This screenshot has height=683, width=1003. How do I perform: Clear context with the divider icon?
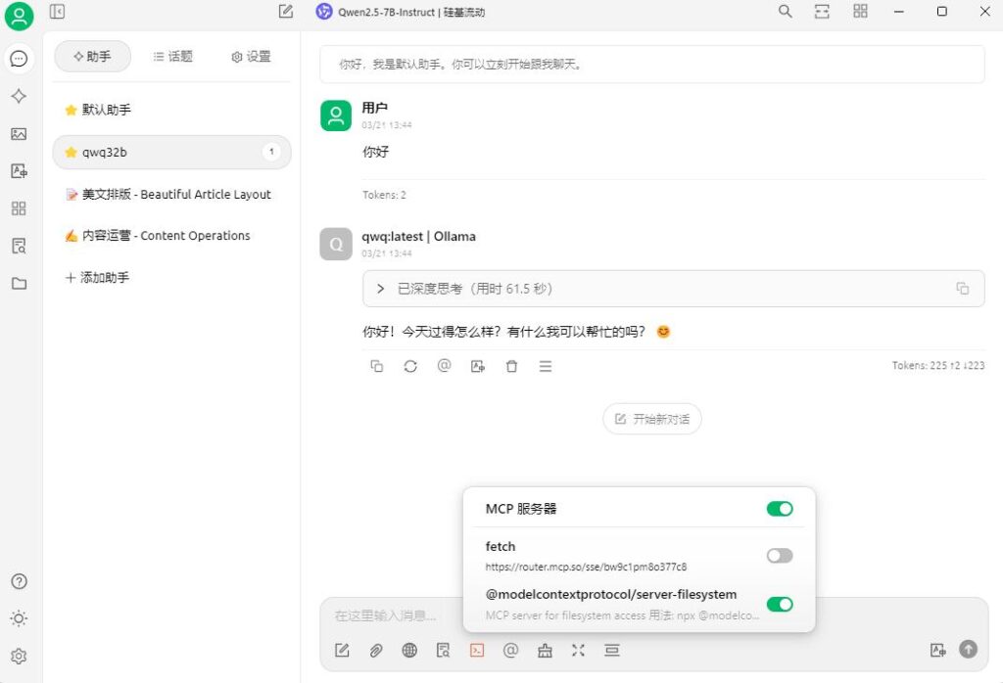(612, 651)
